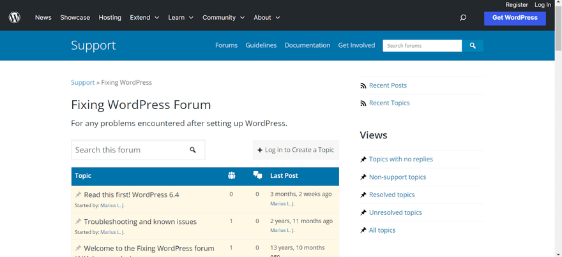Click the Register link

pos(517,5)
